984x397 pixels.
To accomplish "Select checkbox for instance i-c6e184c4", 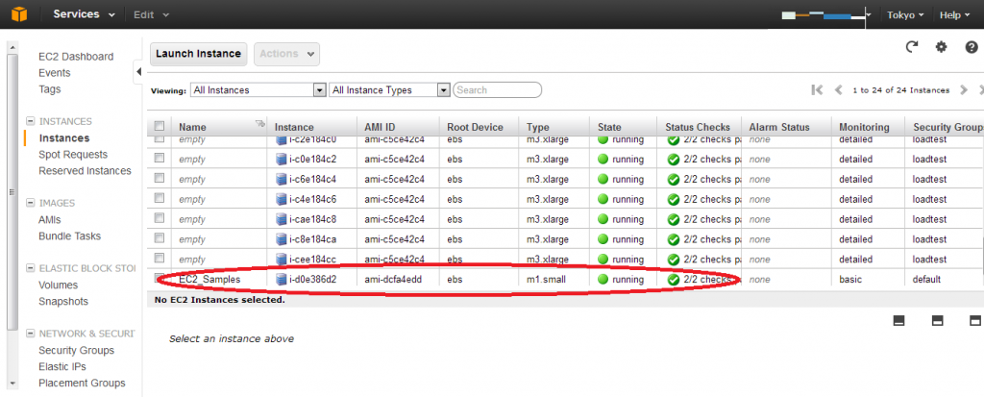I will (x=160, y=178).
